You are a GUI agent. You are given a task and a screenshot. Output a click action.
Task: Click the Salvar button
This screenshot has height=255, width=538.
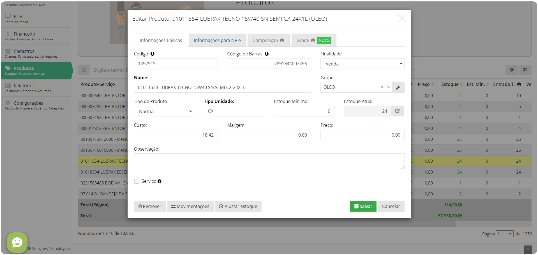click(x=363, y=206)
